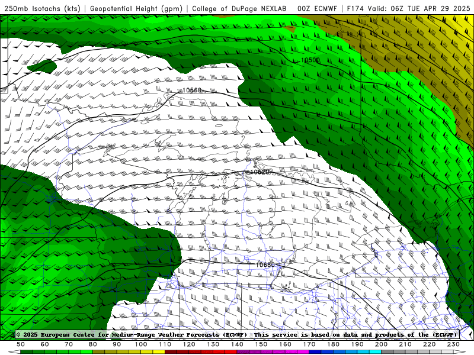Screen dimensions: 474x355
Task: Click the 210 value on the color scale
Action: click(405, 344)
